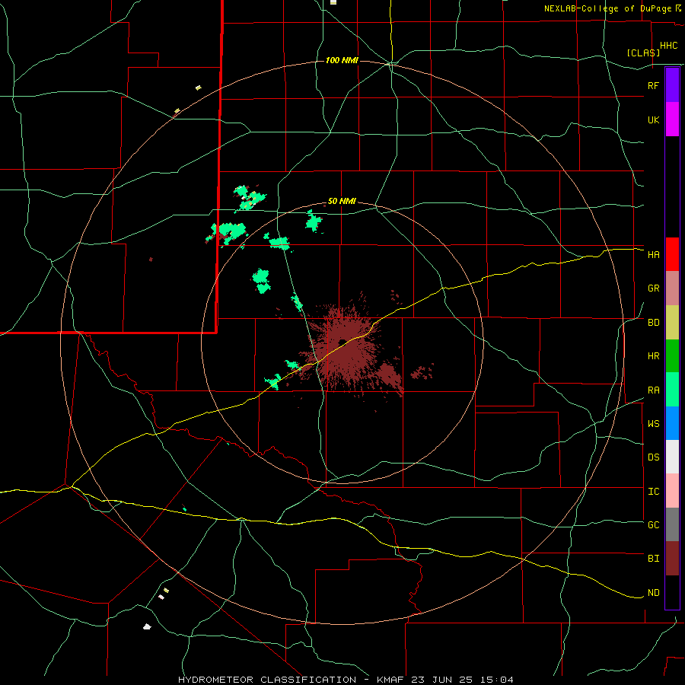Click the gray GC legend color swatch
685x685 pixels.
tap(672, 524)
